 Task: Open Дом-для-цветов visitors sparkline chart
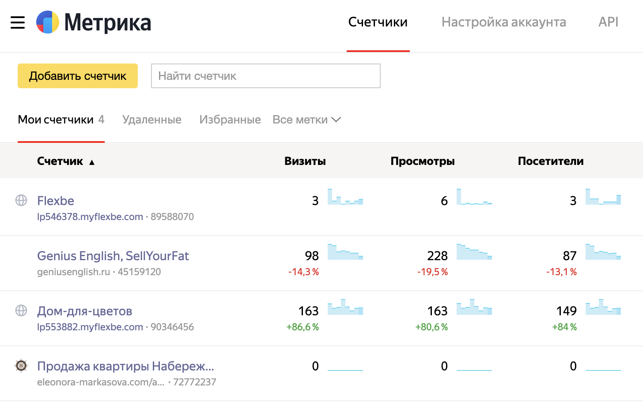603,307
